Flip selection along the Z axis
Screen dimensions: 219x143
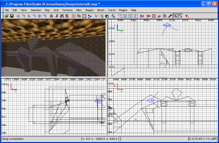(x=40, y=16)
